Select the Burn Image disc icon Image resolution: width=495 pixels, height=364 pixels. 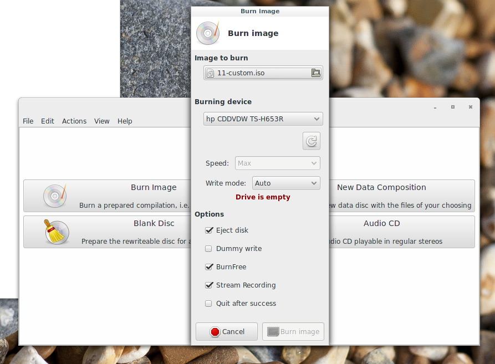point(54,196)
